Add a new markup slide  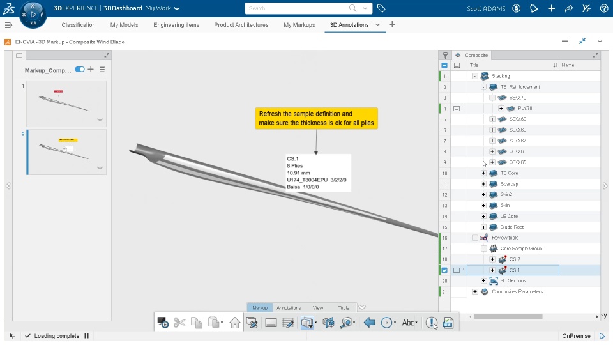91,69
